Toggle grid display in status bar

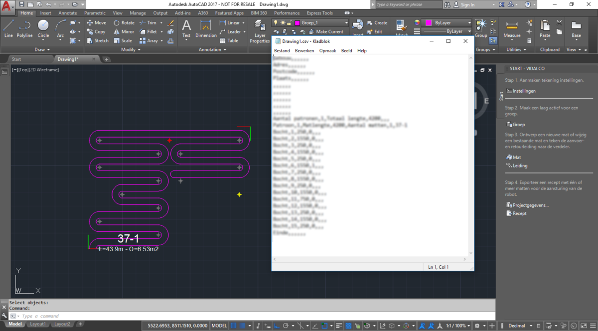coord(233,326)
